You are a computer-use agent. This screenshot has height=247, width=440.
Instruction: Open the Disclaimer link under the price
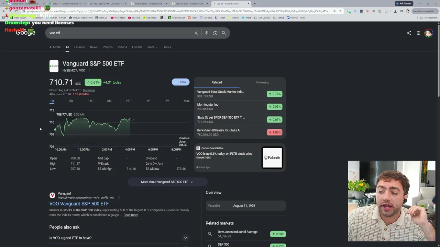click(89, 90)
